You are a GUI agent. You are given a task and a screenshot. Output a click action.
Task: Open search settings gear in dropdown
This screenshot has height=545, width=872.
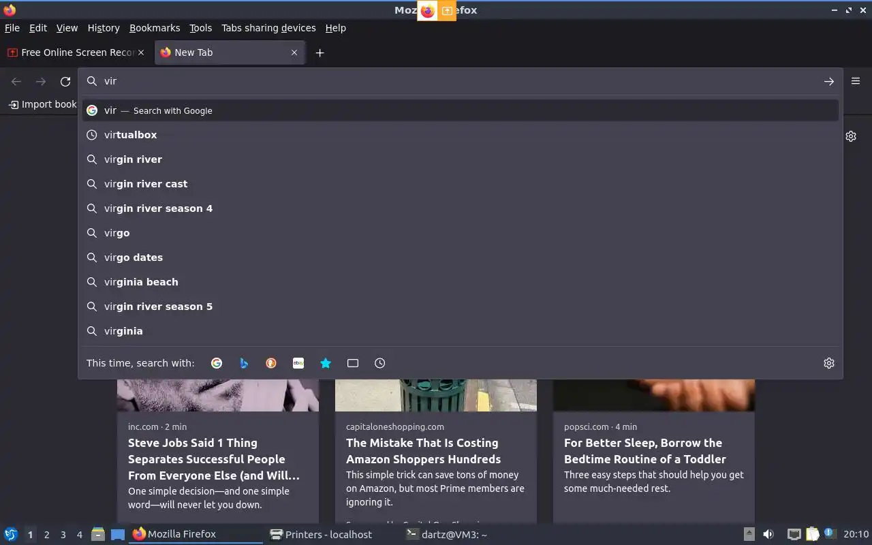[829, 363]
